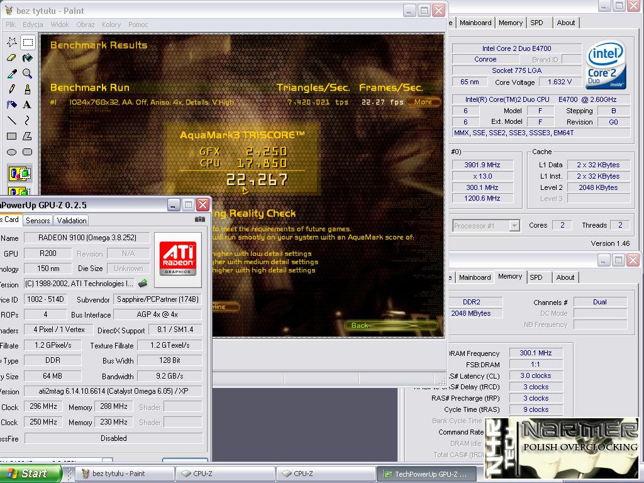
Task: Open the About tab in lower CPU-Z window
Action: coord(565,277)
